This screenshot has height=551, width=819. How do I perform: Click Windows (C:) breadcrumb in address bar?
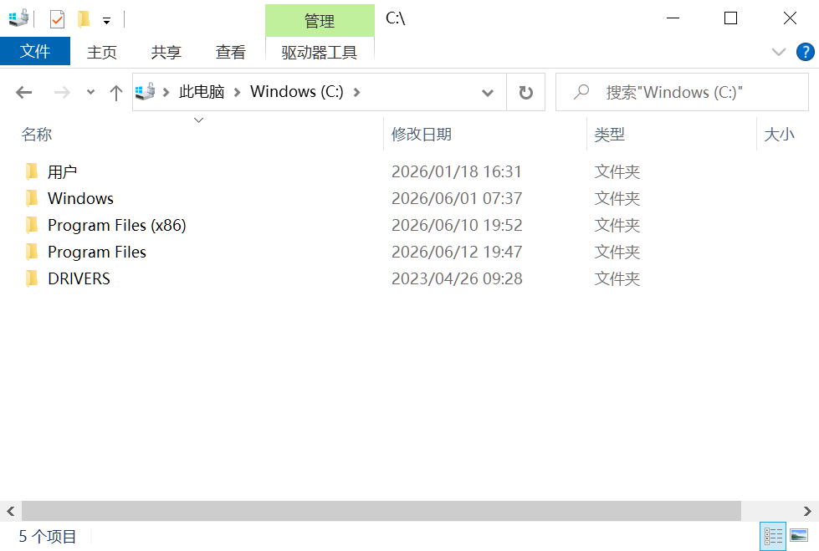click(297, 92)
